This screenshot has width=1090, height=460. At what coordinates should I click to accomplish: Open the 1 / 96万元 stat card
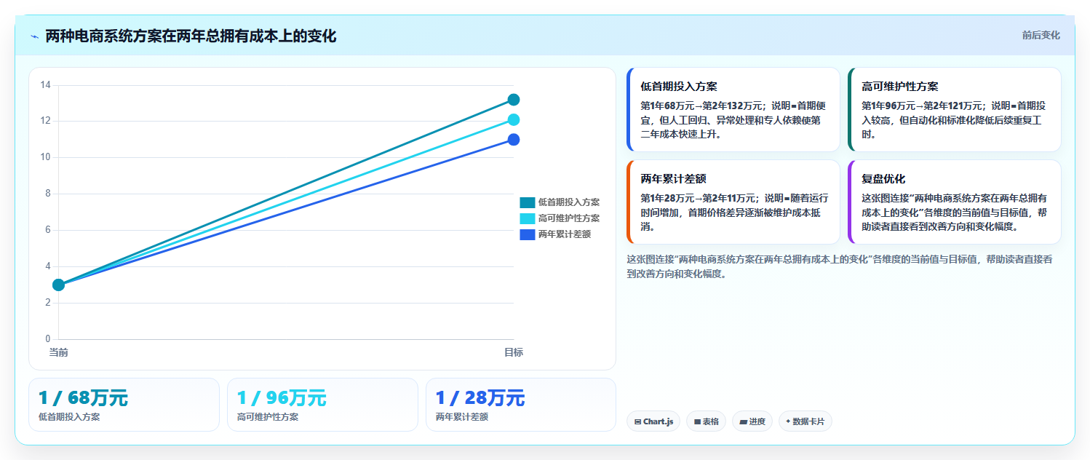coord(322,405)
